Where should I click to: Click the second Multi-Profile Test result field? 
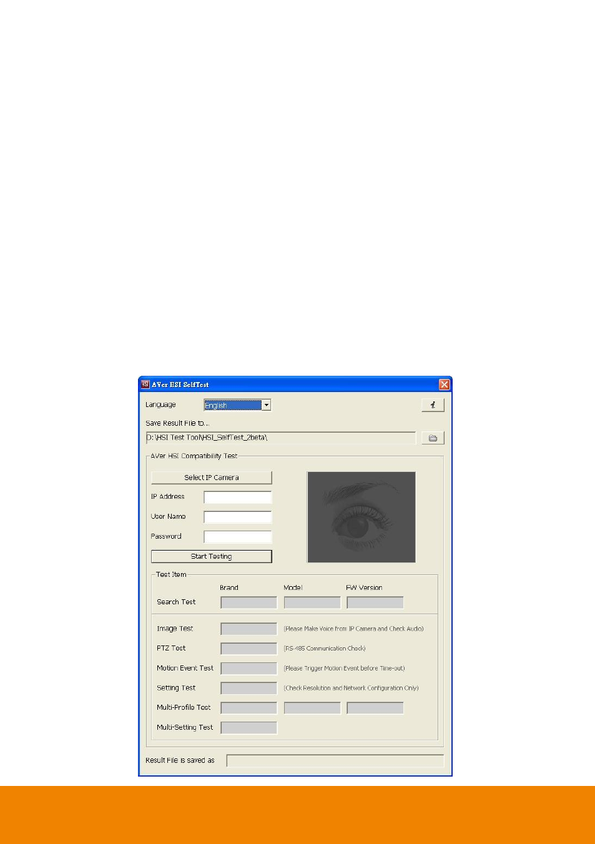[312, 708]
